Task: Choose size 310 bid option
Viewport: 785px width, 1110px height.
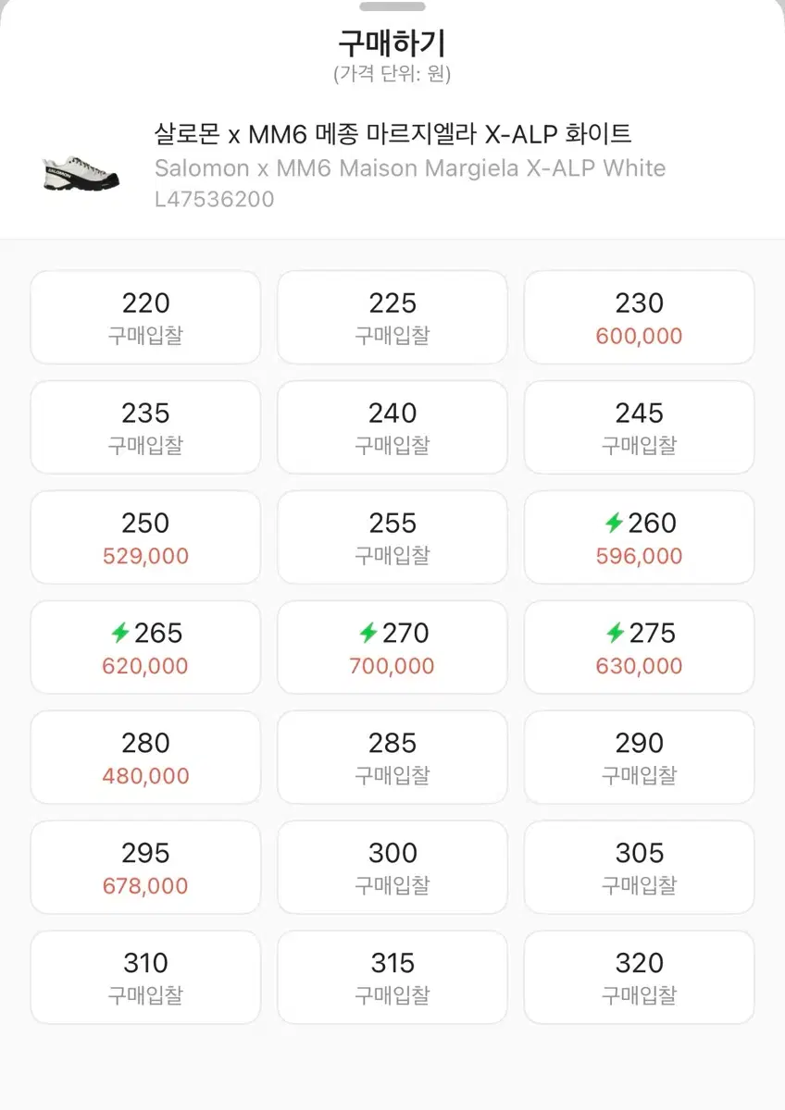Action: (145, 978)
